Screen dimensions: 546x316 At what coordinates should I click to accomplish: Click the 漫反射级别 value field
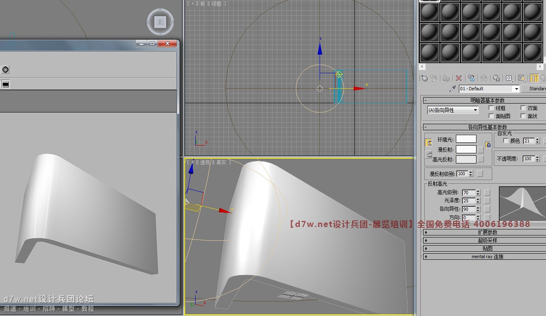462,174
